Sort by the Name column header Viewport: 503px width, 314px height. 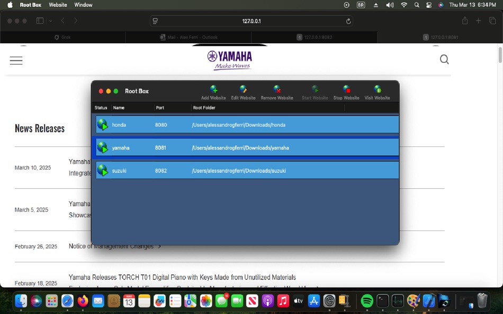point(119,108)
